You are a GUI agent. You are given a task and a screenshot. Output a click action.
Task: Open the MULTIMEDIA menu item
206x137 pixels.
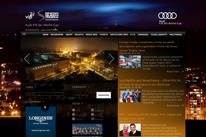pos(176,35)
